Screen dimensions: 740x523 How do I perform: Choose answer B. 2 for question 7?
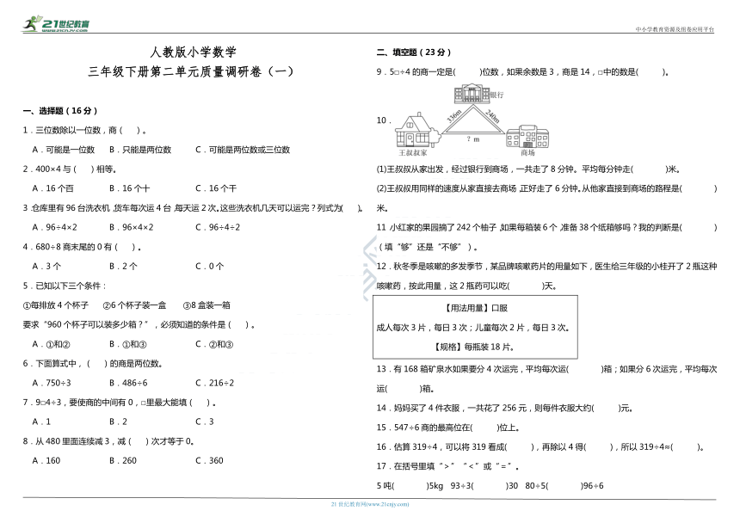pos(118,422)
